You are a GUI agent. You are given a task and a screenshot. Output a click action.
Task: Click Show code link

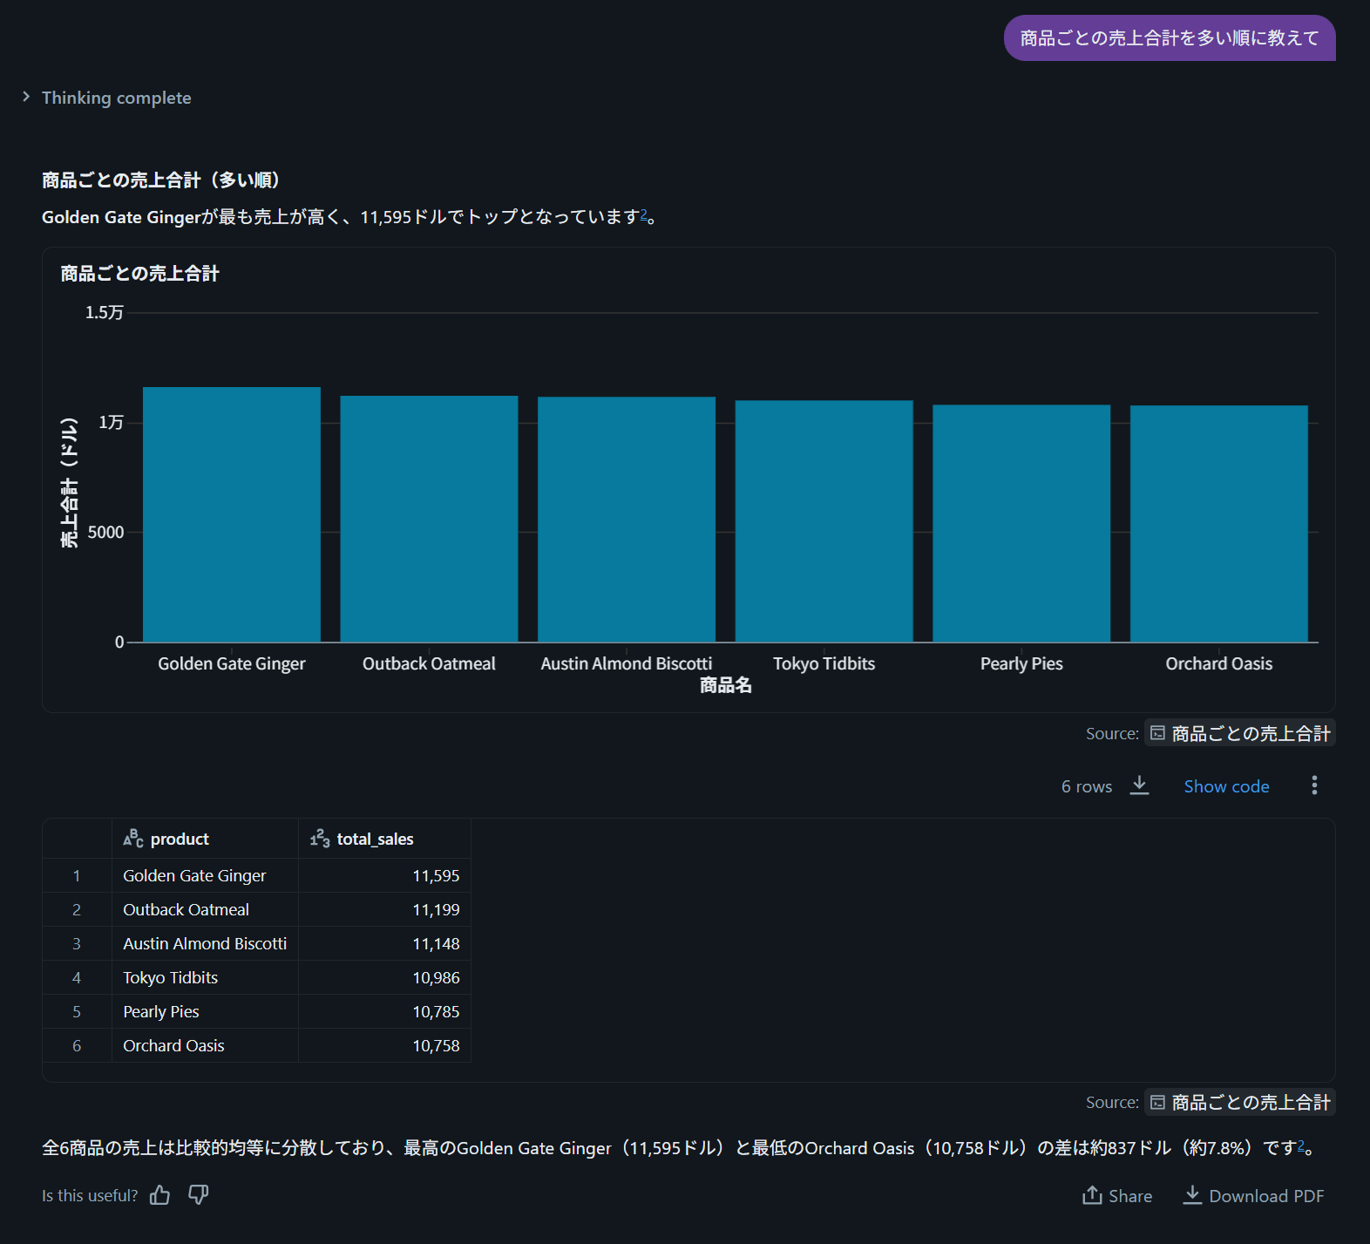[x=1225, y=786]
